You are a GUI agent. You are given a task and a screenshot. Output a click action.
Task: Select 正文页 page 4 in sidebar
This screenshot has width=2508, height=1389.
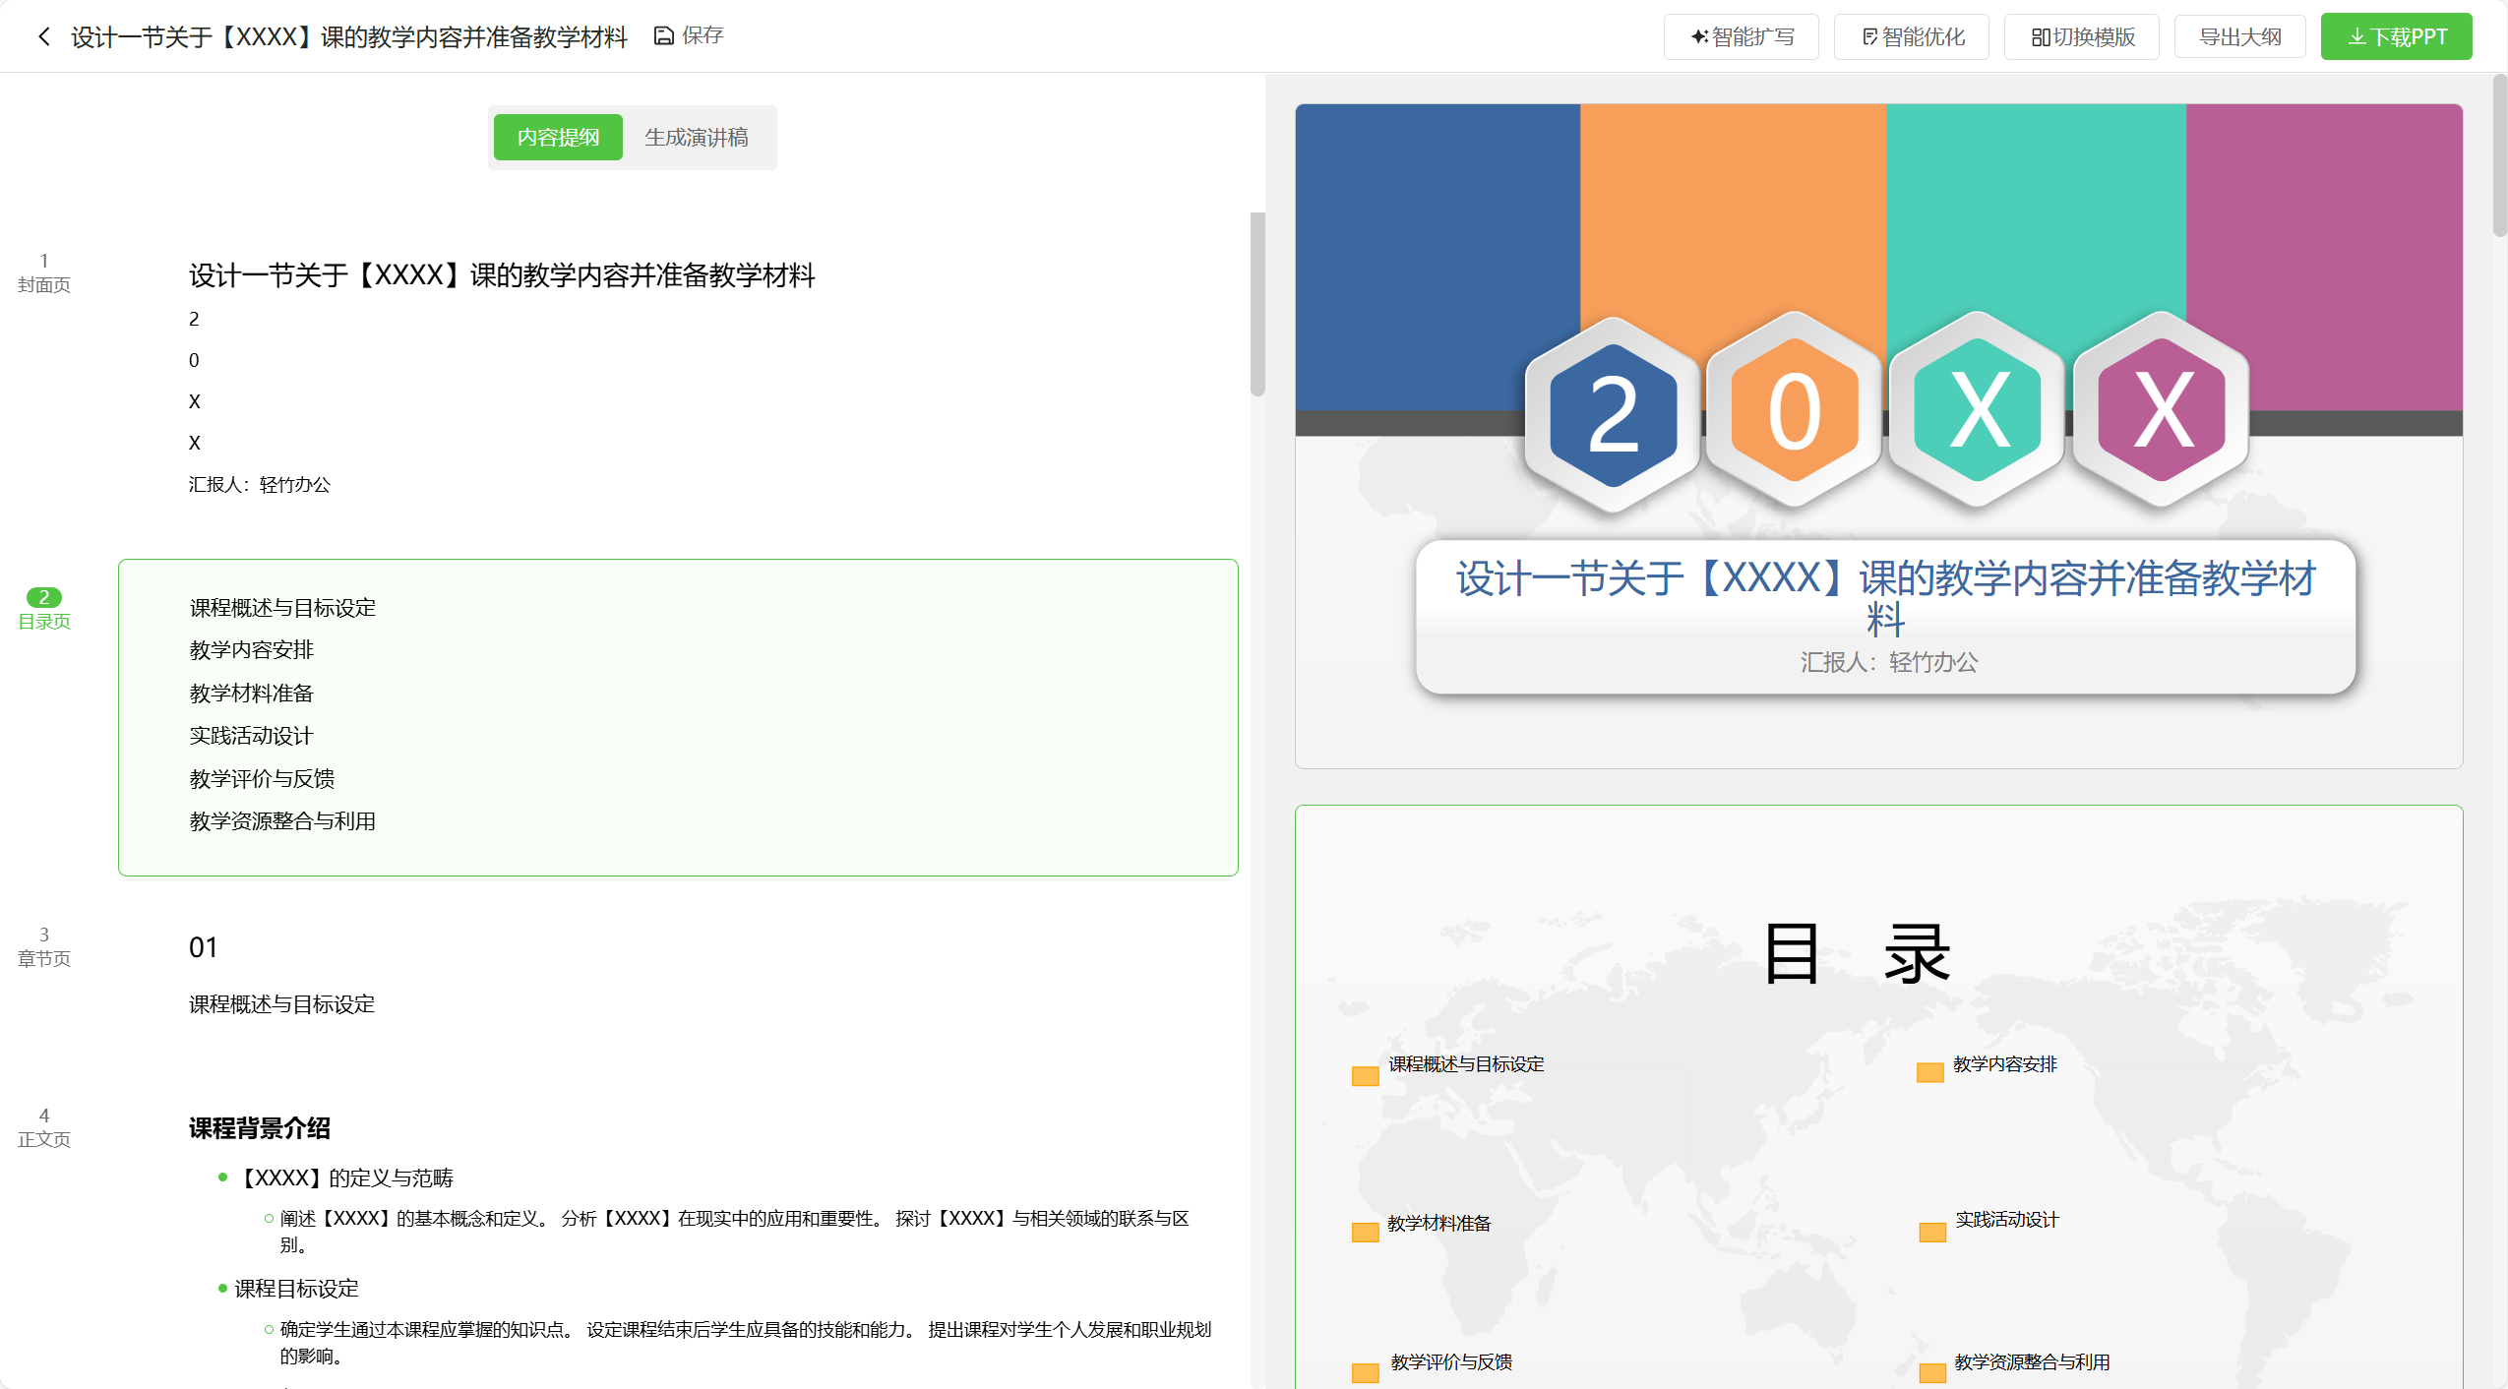43,1125
